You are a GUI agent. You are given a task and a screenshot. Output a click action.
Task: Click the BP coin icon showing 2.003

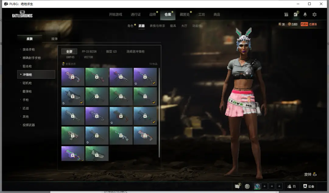(x=289, y=24)
